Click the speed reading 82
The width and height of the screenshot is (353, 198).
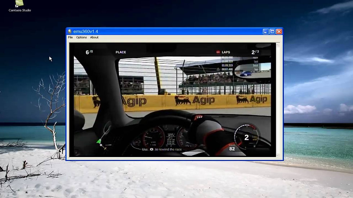tap(232, 149)
